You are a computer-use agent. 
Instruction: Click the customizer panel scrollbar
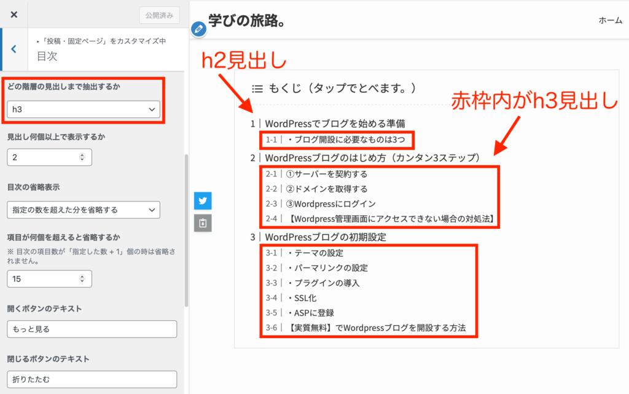click(186, 230)
